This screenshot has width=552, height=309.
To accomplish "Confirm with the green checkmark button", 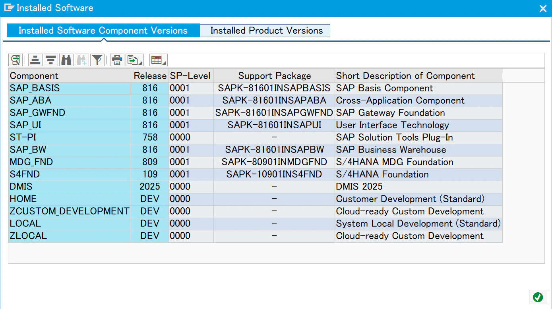I will (x=538, y=297).
